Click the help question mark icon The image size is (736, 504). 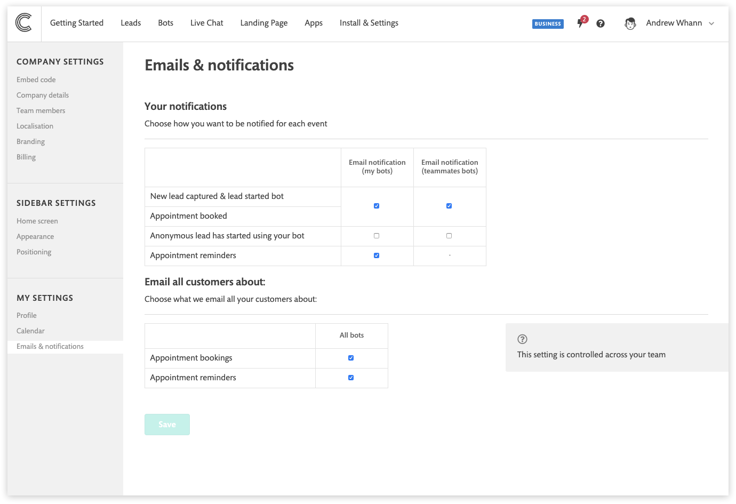(x=601, y=23)
